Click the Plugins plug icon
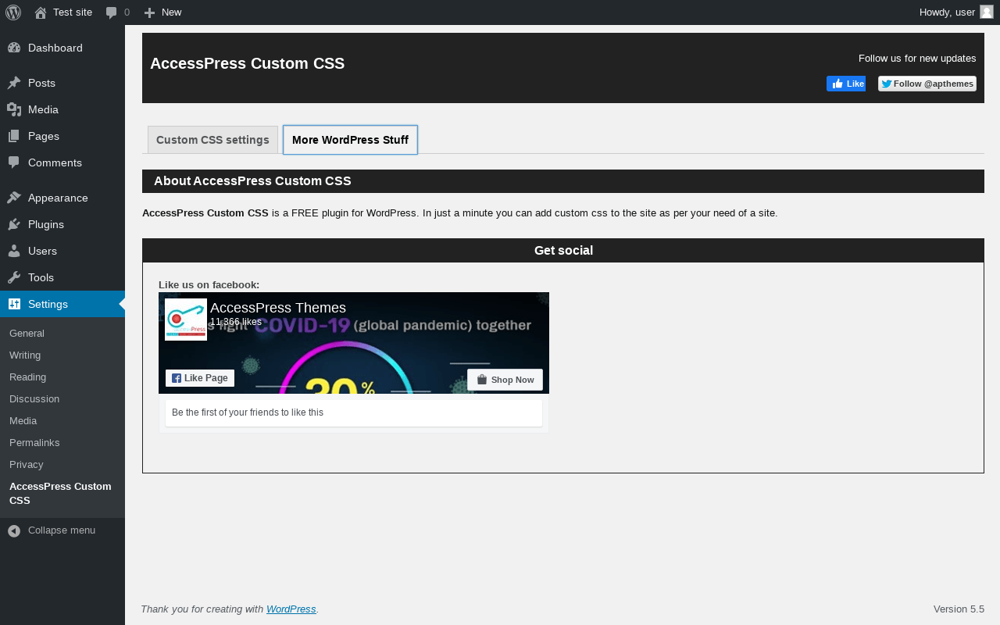This screenshot has height=625, width=1000. pos(14,224)
